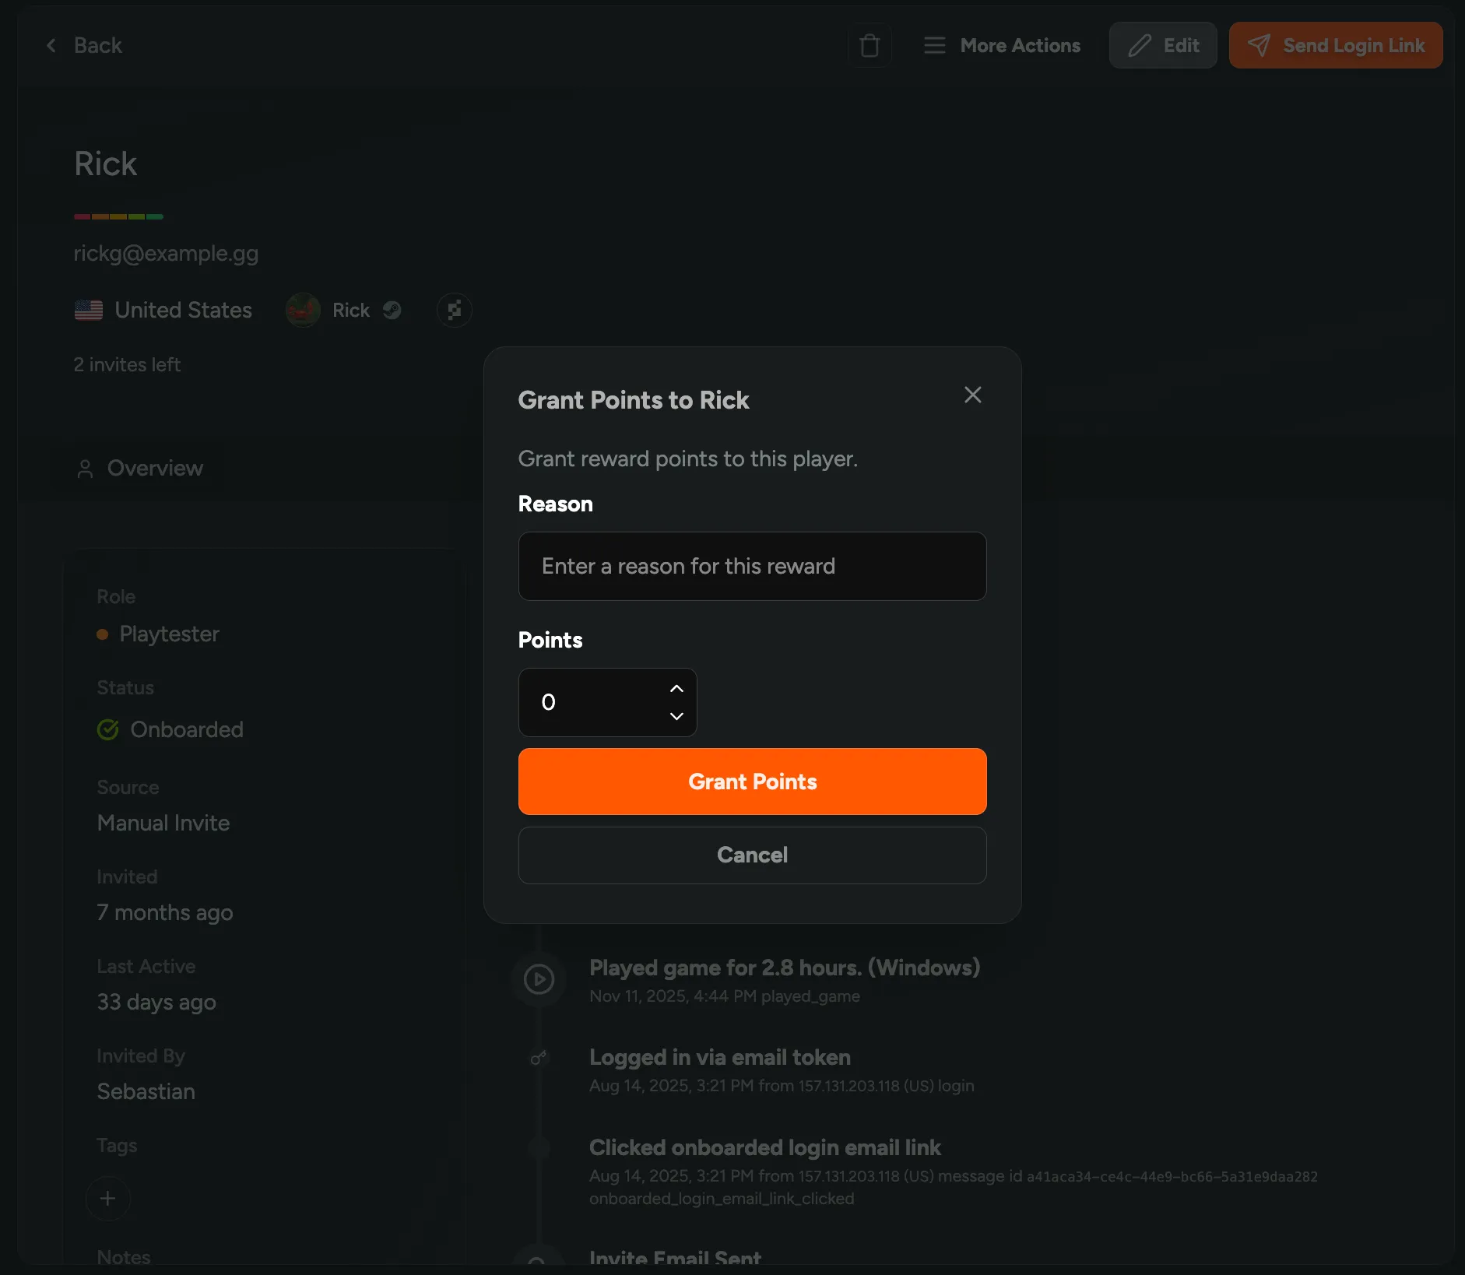
Task: Open the trash delete icon
Action: pos(870,45)
